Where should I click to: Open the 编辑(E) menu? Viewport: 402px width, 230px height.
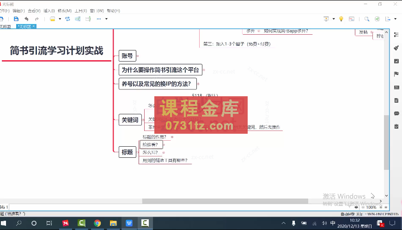pos(19,11)
